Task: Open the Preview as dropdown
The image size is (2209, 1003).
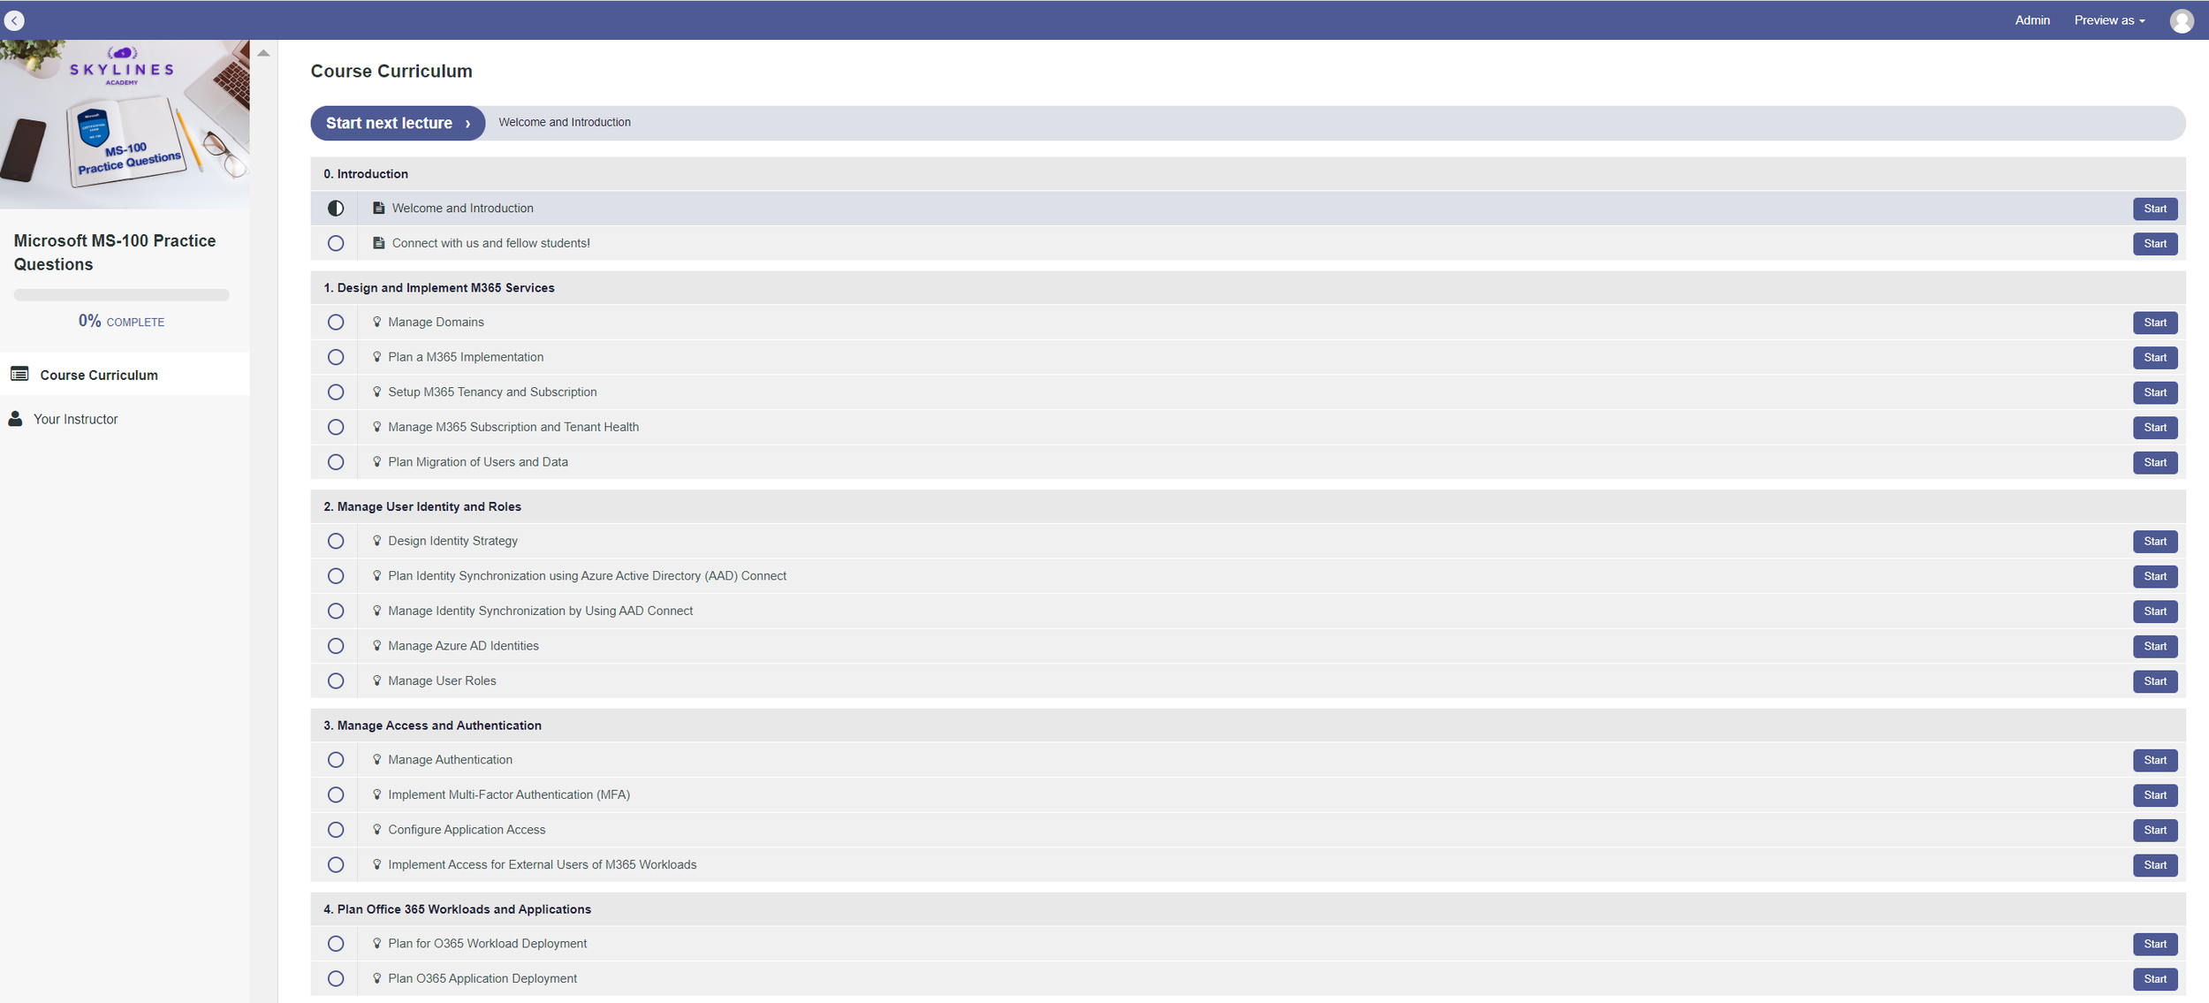Action: [x=2109, y=20]
